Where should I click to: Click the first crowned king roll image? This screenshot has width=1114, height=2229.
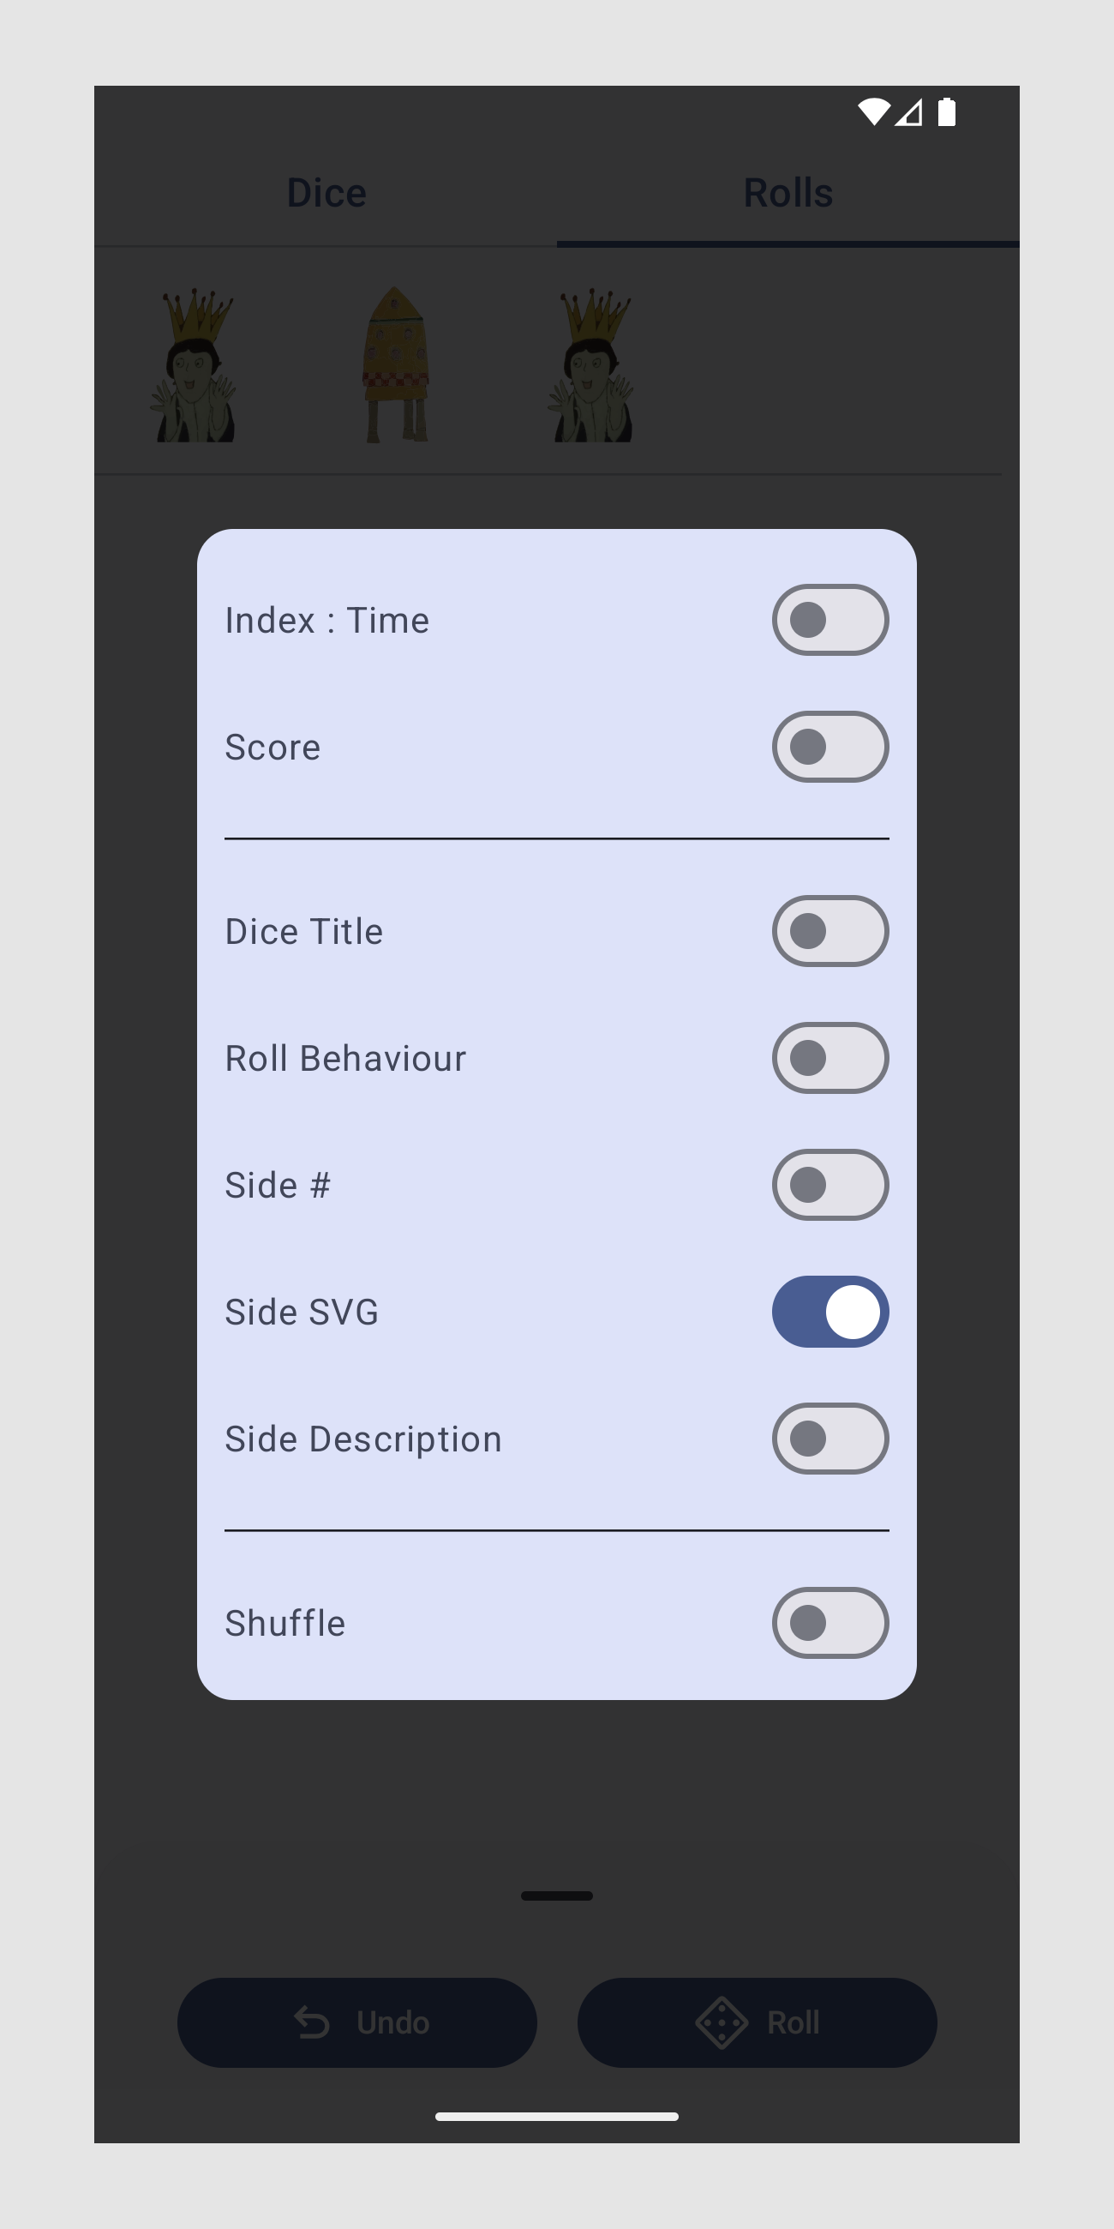196,365
